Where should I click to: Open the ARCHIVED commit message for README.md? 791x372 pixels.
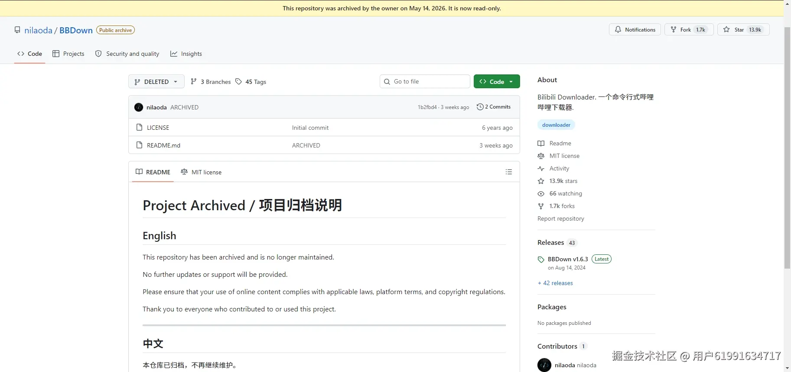pos(306,145)
